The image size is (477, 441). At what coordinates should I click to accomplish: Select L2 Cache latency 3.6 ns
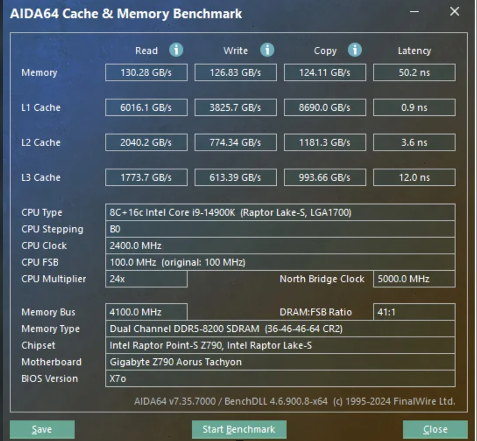click(414, 142)
